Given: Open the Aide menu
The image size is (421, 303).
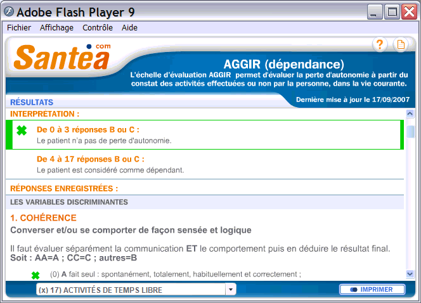Looking at the screenshot, I should pos(129,28).
